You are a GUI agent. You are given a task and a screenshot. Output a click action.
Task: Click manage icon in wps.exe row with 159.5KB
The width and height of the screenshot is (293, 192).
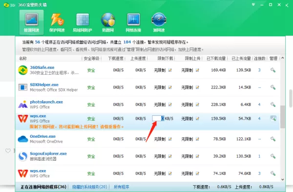pyautogui.click(x=273, y=119)
